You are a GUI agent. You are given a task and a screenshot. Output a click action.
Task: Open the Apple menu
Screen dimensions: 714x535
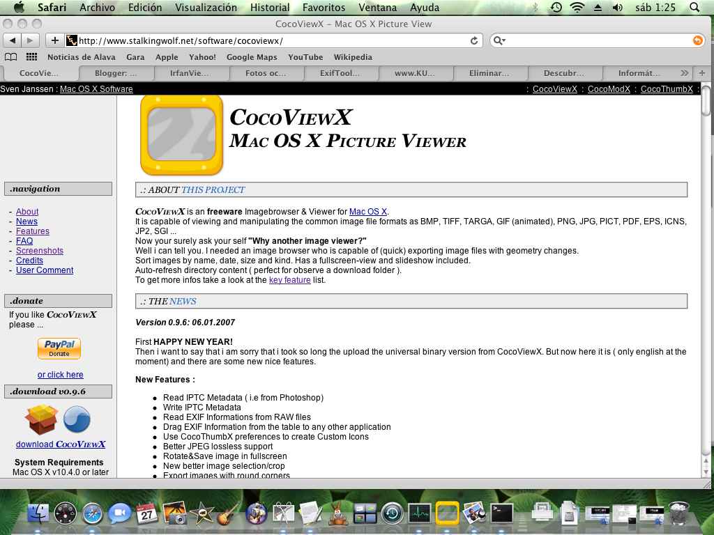(x=19, y=7)
